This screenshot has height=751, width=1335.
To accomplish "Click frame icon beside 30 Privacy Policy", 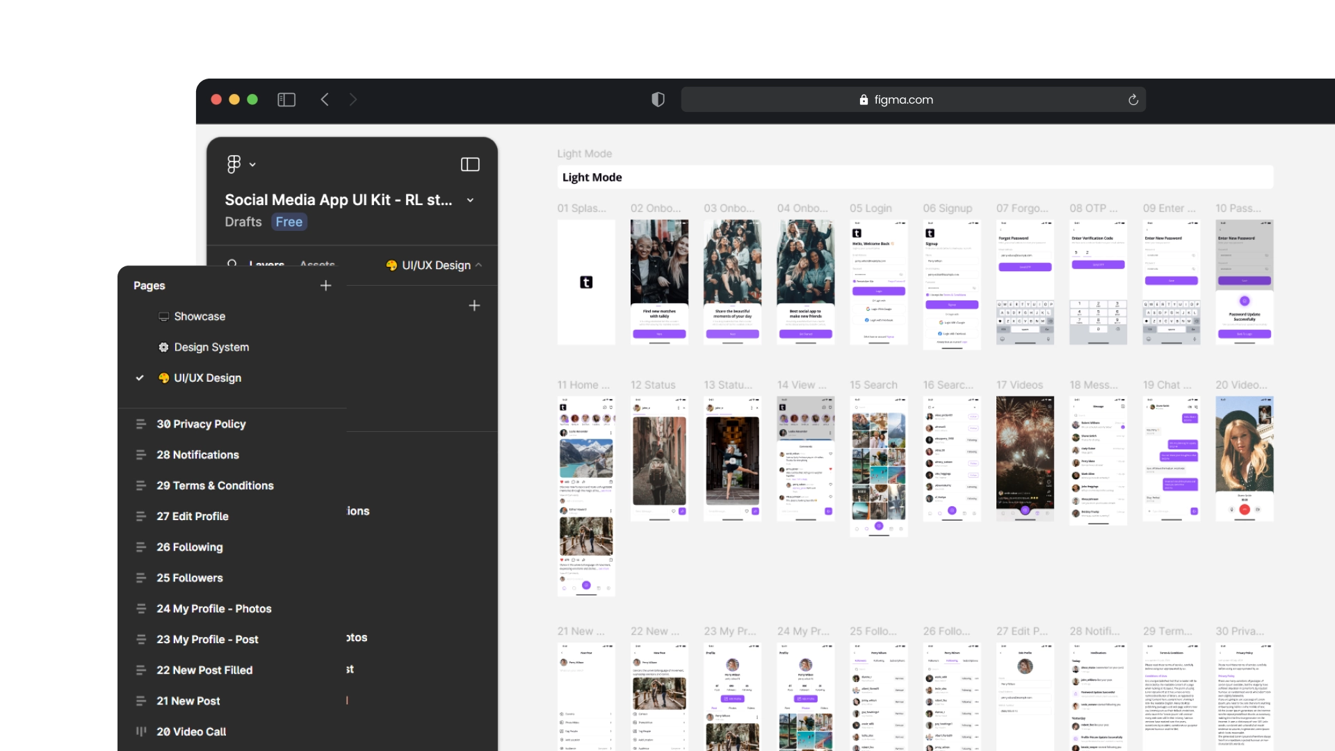I will pyautogui.click(x=141, y=424).
